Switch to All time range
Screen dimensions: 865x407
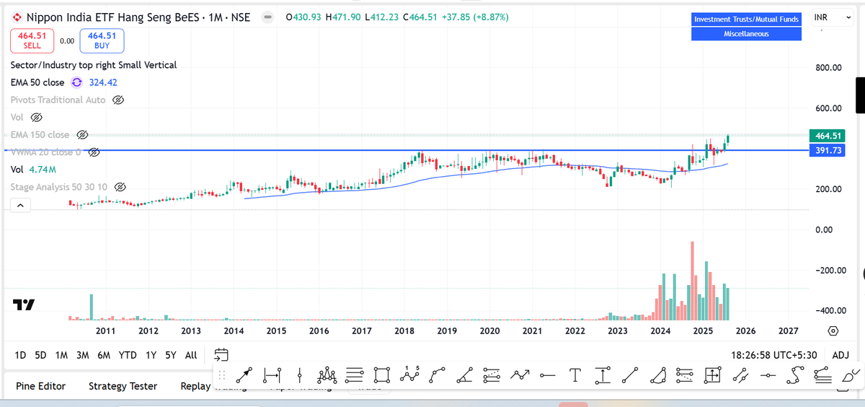pyautogui.click(x=191, y=355)
